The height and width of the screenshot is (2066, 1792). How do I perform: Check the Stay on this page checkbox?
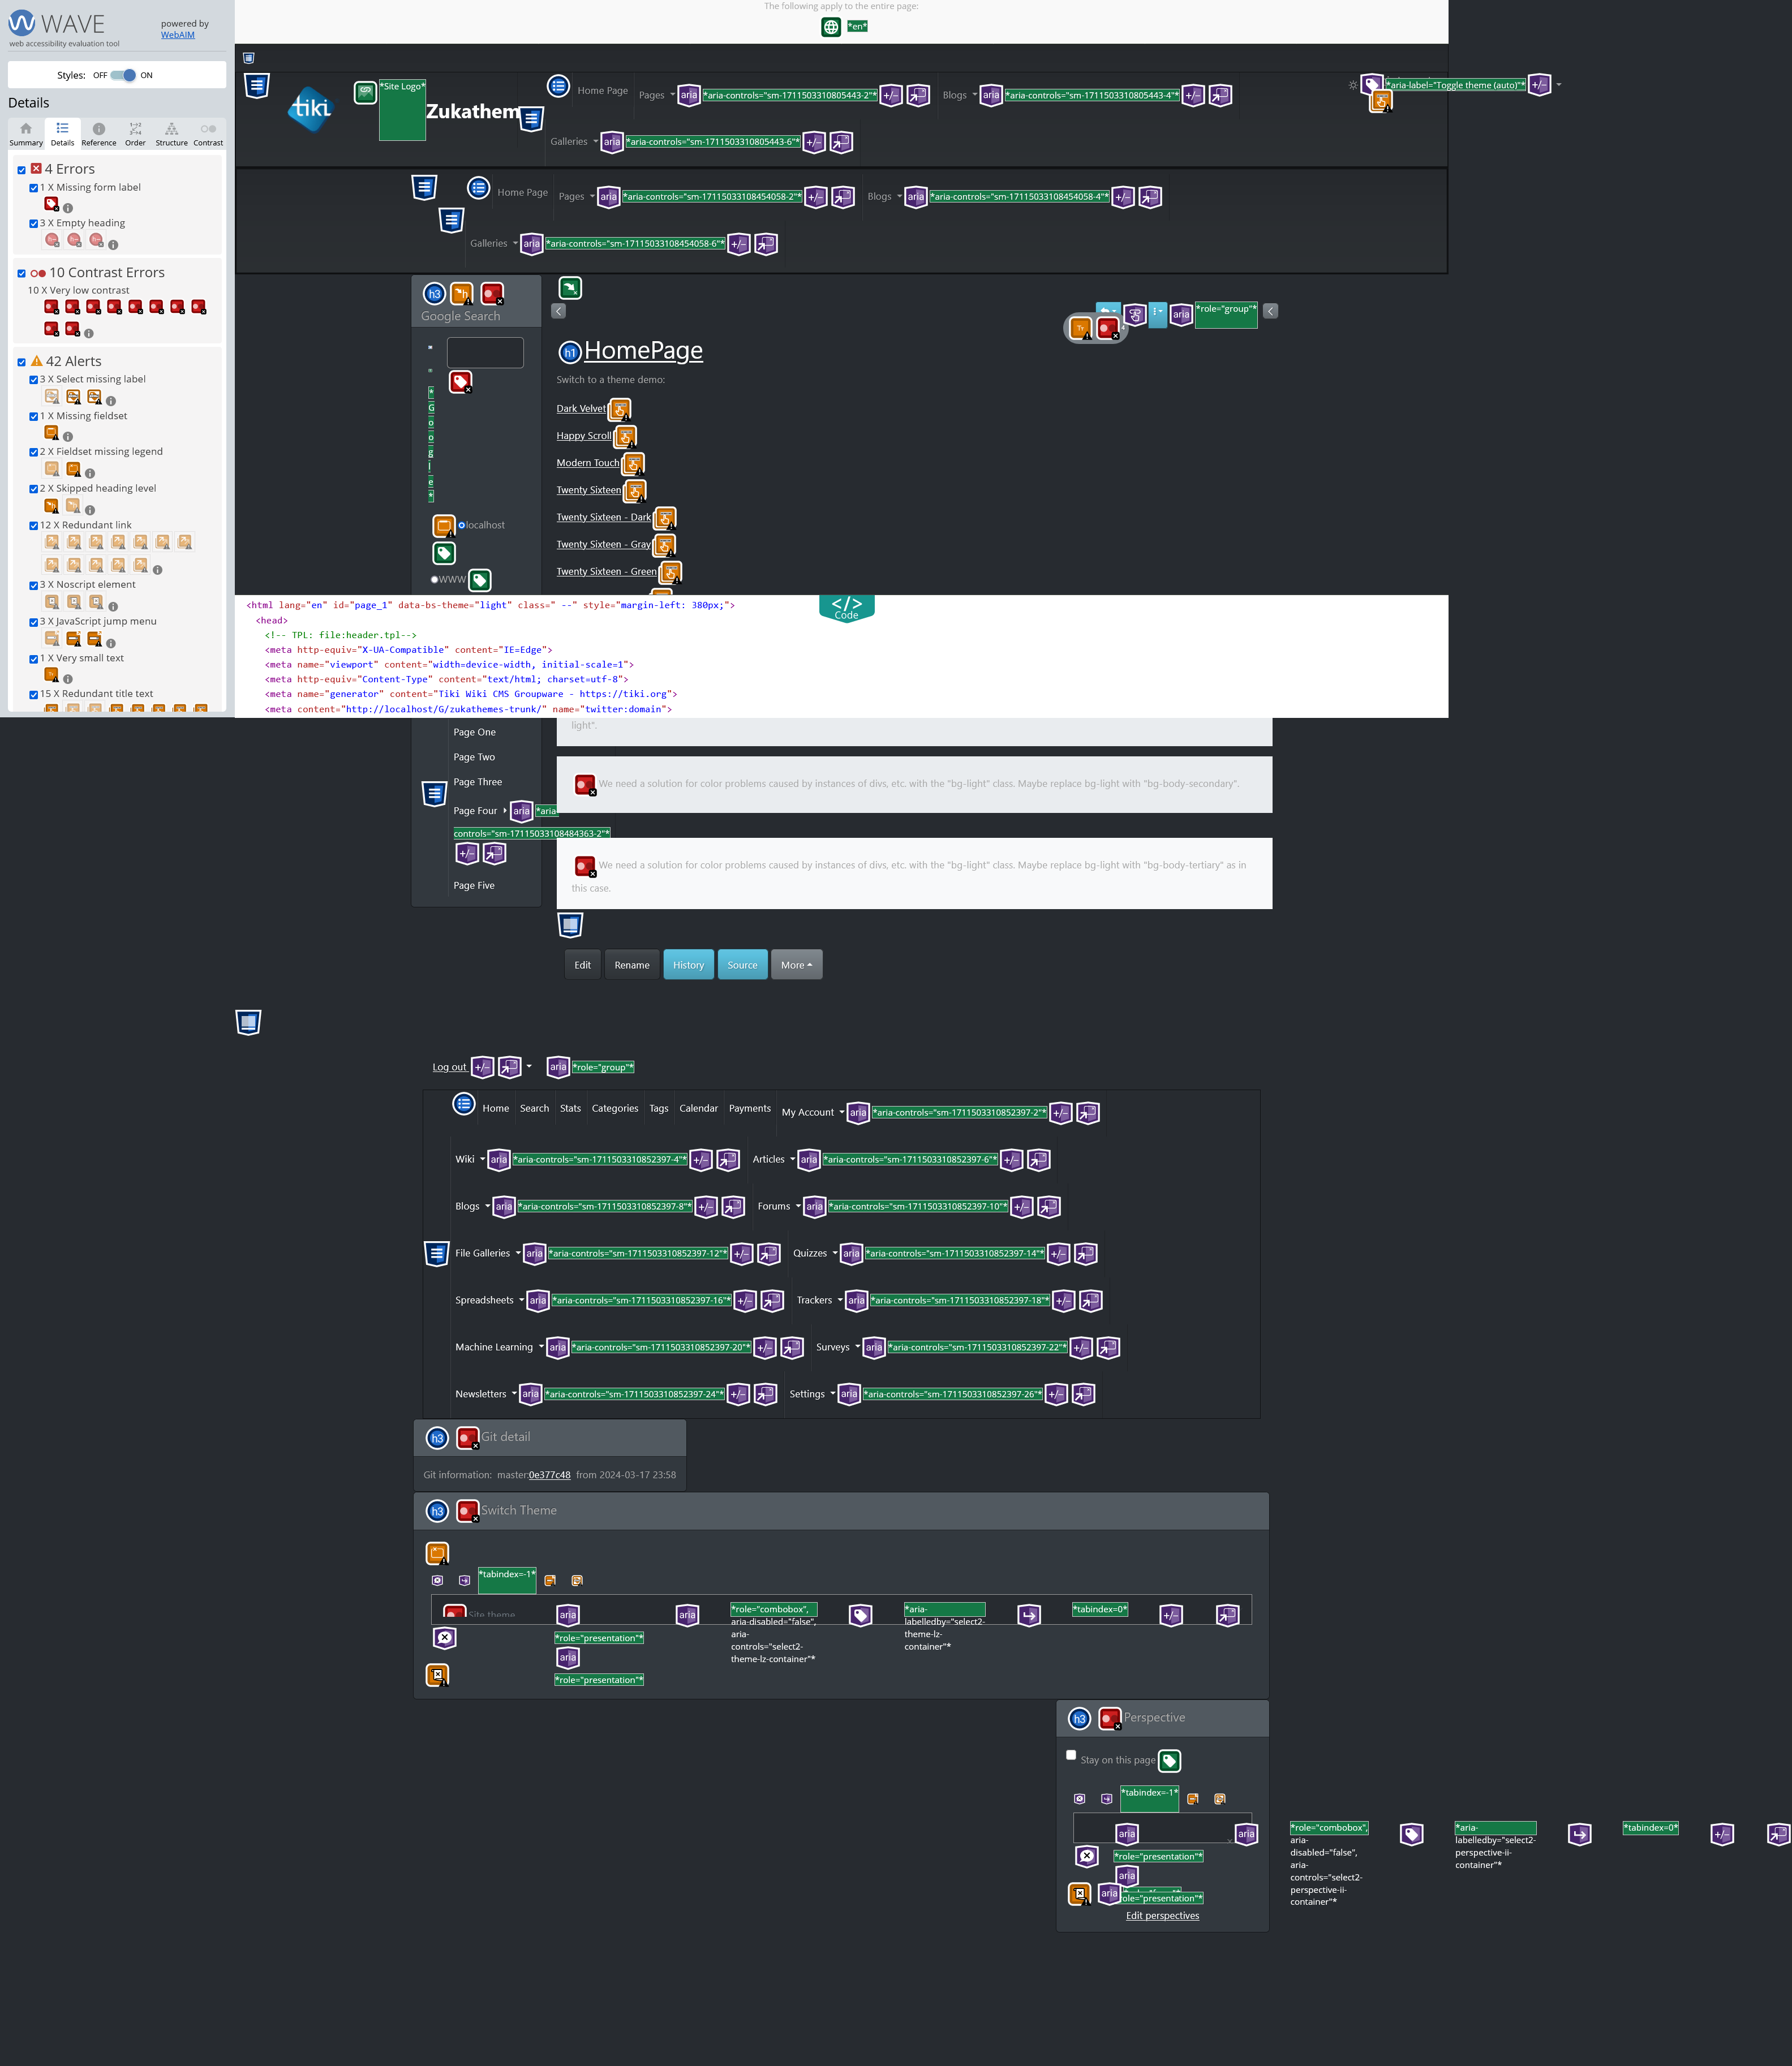pos(1071,1755)
